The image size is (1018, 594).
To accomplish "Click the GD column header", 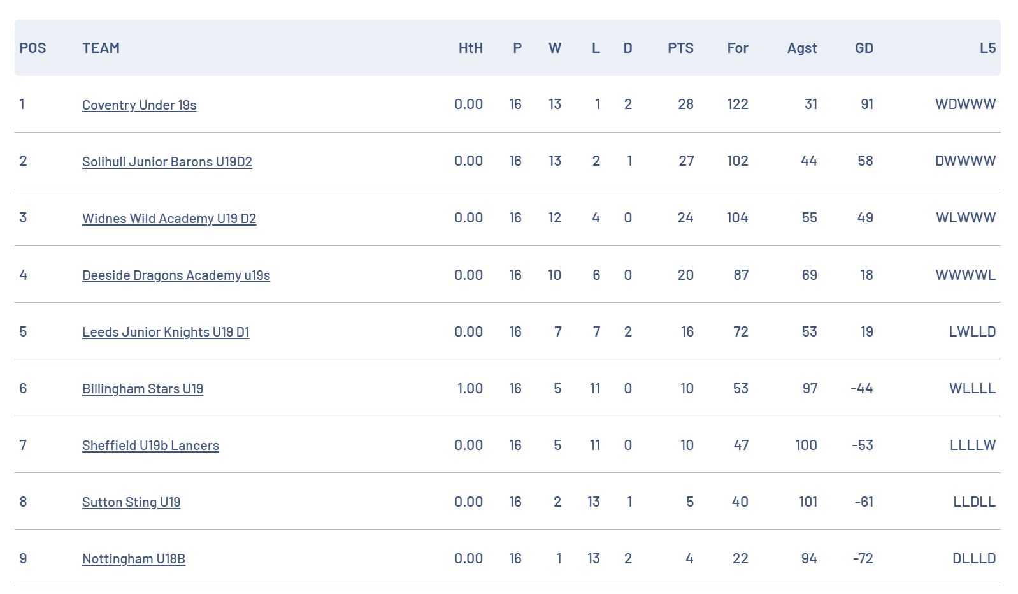I will coord(864,48).
